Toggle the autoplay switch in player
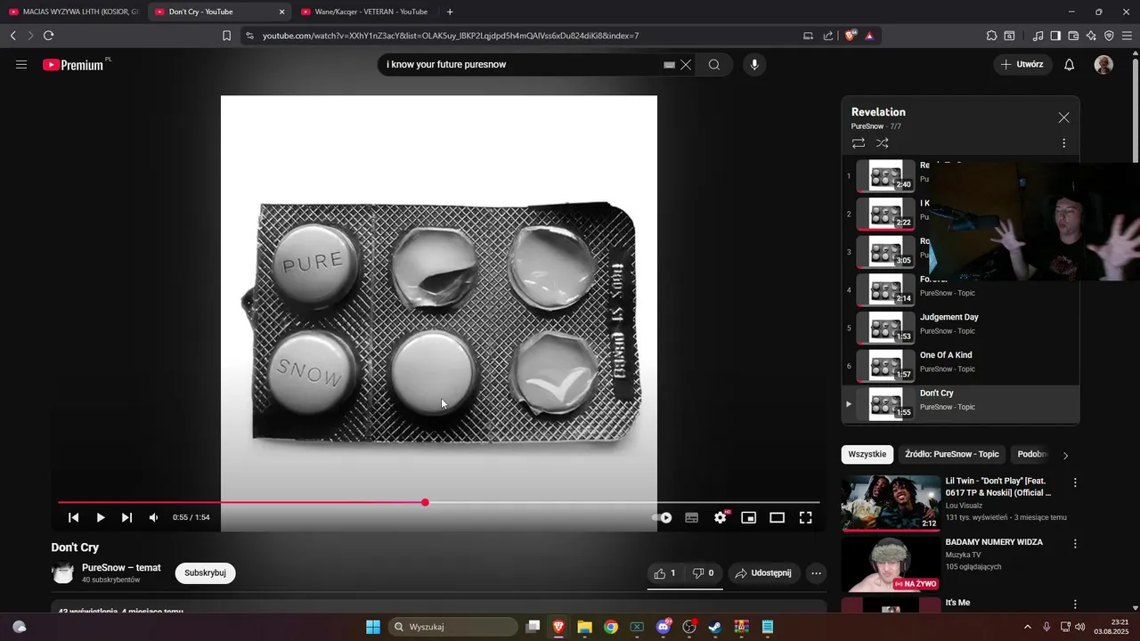 pos(663,517)
